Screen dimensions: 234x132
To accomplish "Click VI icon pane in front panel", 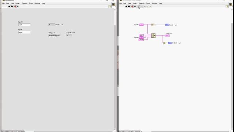I will 114,5.
